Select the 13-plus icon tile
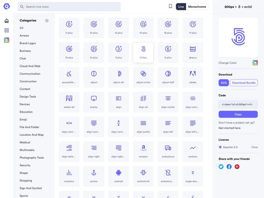Viewport: 264px width, 198px height. pyautogui.click(x=143, y=28)
